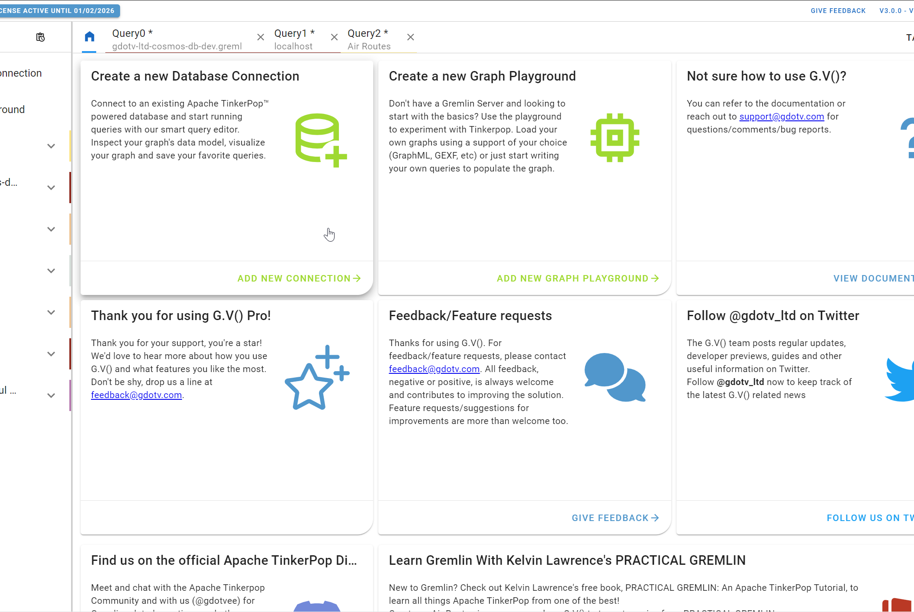Toggle the fourth sidebar expander chevron
914x612 pixels.
tap(51, 270)
